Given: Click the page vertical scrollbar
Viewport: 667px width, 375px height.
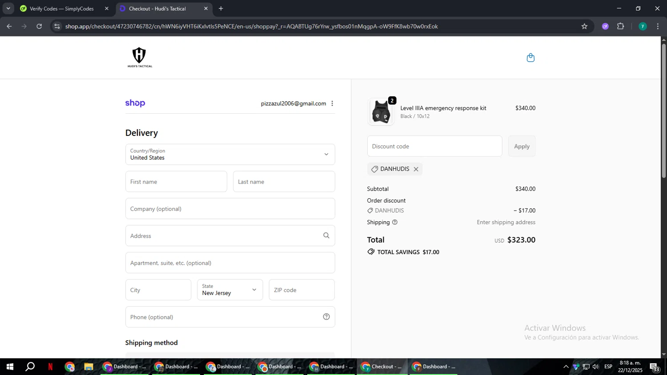Looking at the screenshot, I should pyautogui.click(x=663, y=111).
